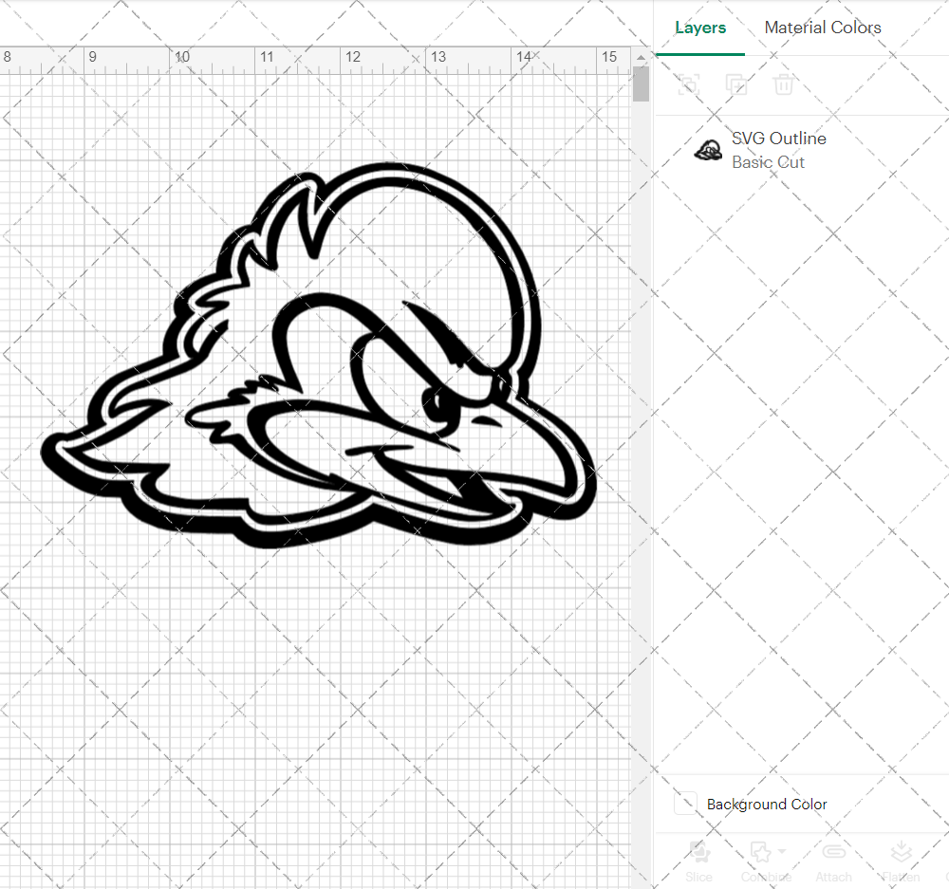The image size is (949, 889).
Task: Click the Flatten tool
Action: point(902,861)
